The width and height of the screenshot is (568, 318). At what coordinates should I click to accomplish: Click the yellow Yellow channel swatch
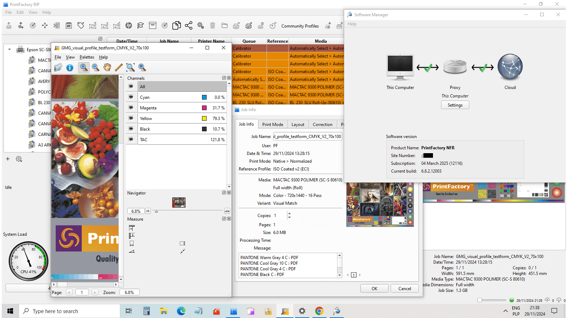(204, 119)
